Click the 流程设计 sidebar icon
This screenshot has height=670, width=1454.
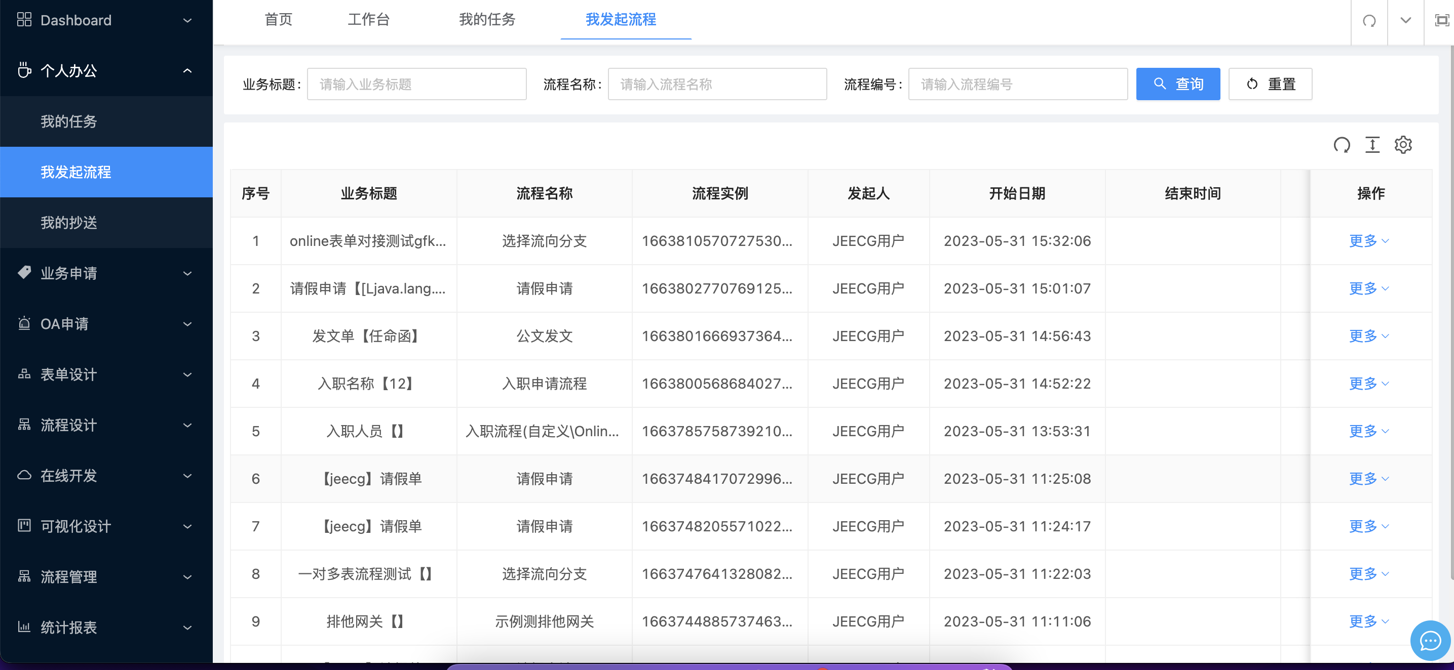pyautogui.click(x=24, y=425)
